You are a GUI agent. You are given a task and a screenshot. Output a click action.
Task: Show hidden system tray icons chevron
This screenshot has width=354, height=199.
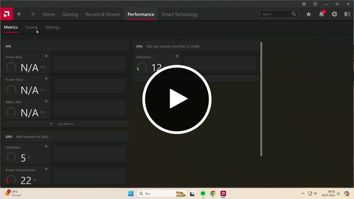(x=303, y=193)
